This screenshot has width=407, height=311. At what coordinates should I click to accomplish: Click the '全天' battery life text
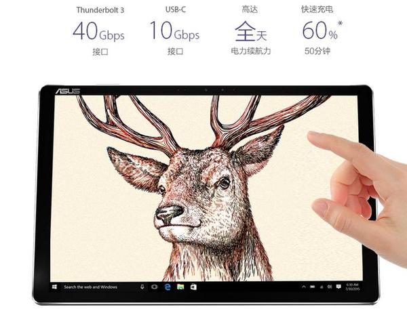coord(251,32)
